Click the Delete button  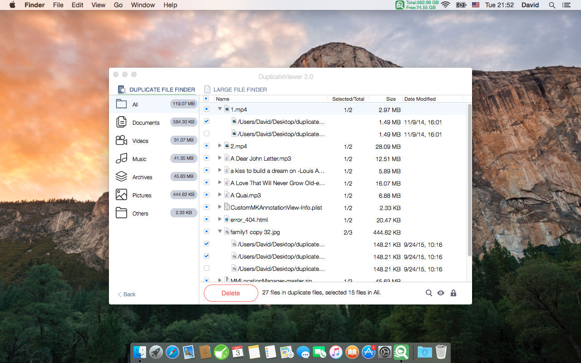pos(231,293)
